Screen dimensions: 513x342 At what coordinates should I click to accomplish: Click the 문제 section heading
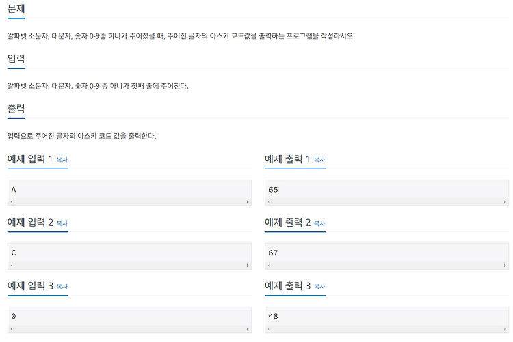click(16, 8)
